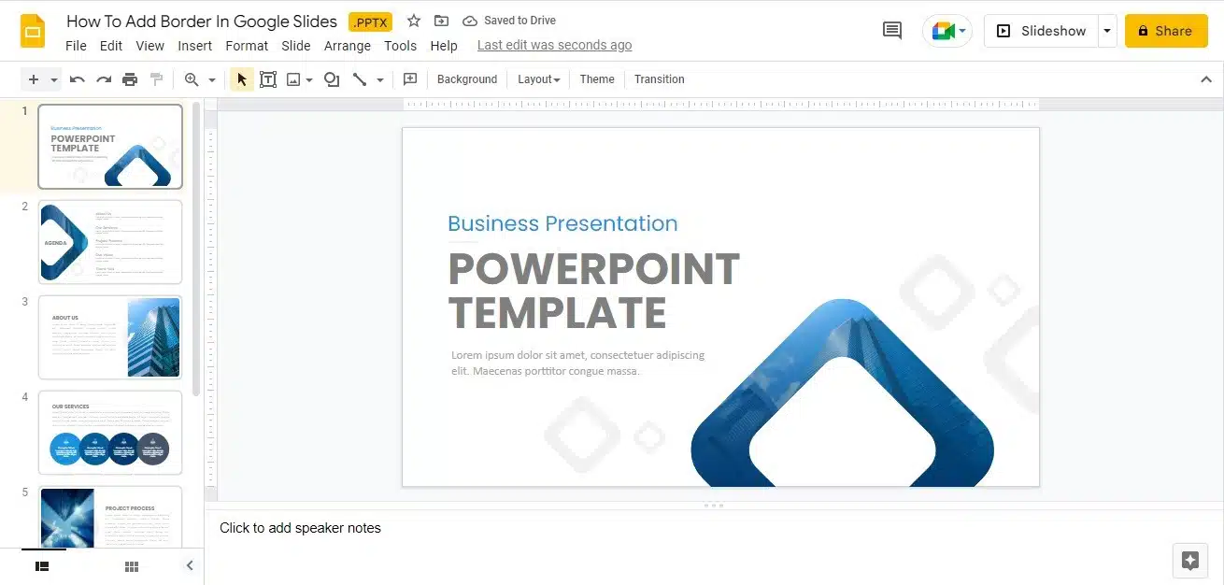
Task: Open the Slideshow options dropdown arrow
Action: point(1107,30)
